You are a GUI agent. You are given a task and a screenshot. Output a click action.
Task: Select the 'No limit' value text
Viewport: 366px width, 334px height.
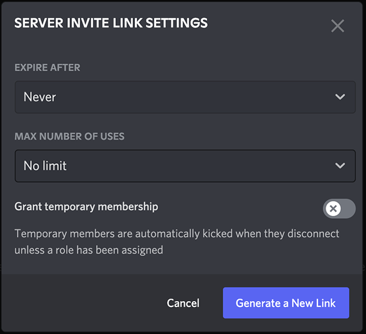coord(45,166)
